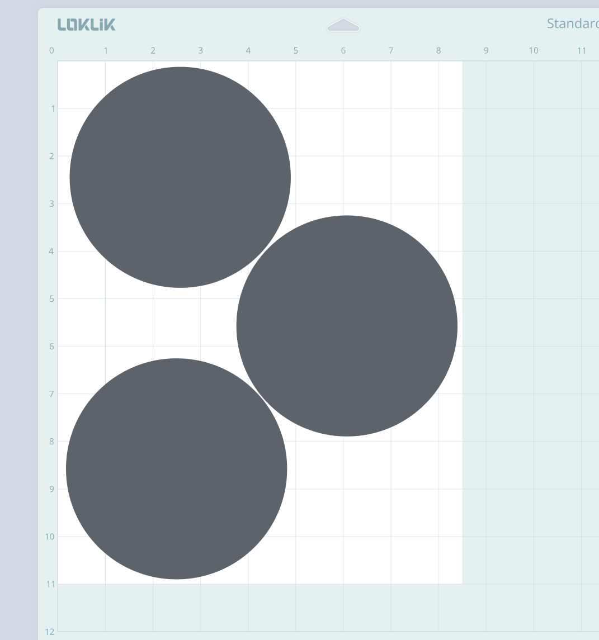Select the middle-right gray circle
Image resolution: width=599 pixels, height=640 pixels.
pos(347,326)
